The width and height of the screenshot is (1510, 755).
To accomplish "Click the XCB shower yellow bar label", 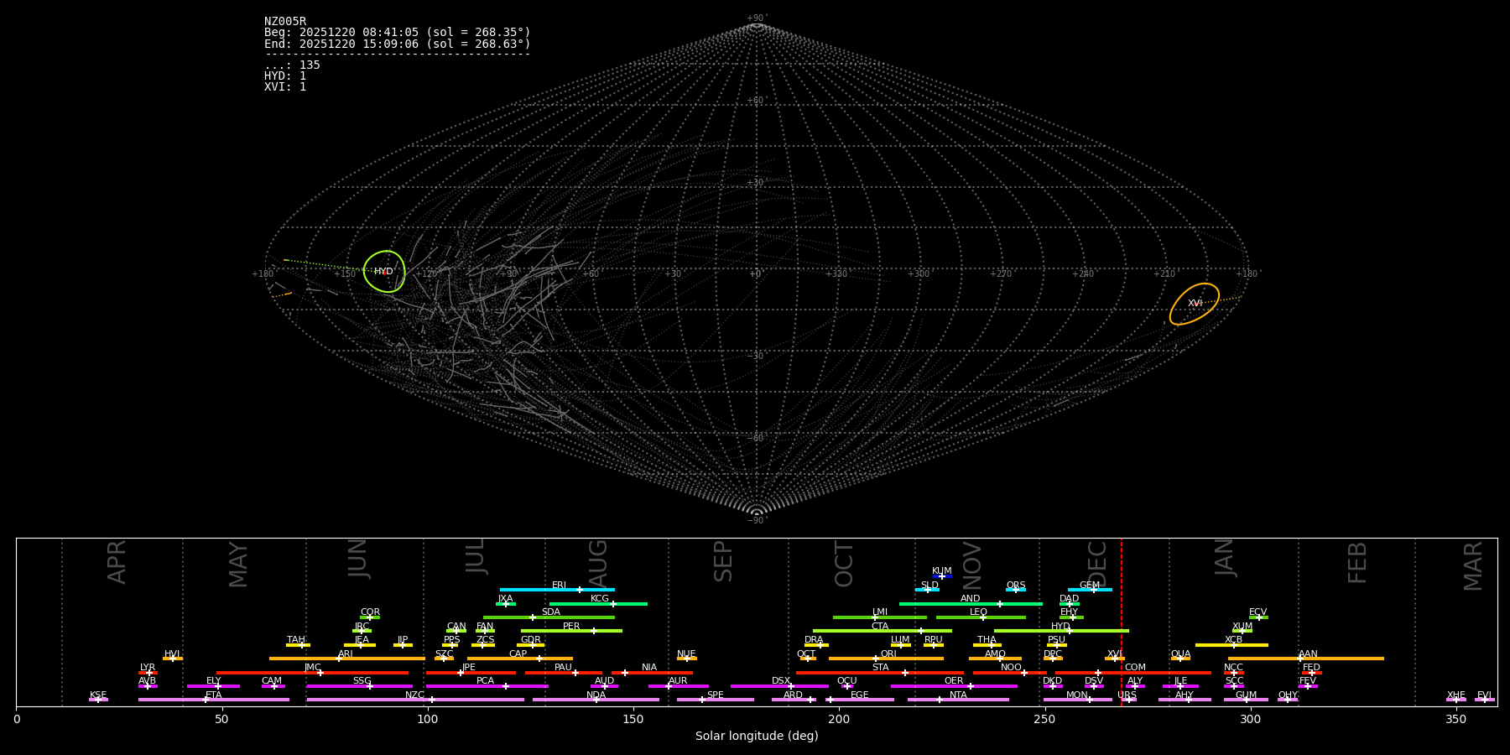I will (1233, 640).
